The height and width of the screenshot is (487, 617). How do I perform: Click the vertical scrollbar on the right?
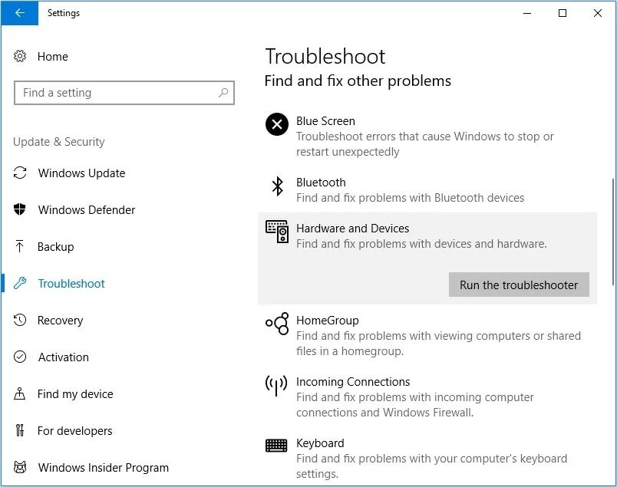pos(612,230)
